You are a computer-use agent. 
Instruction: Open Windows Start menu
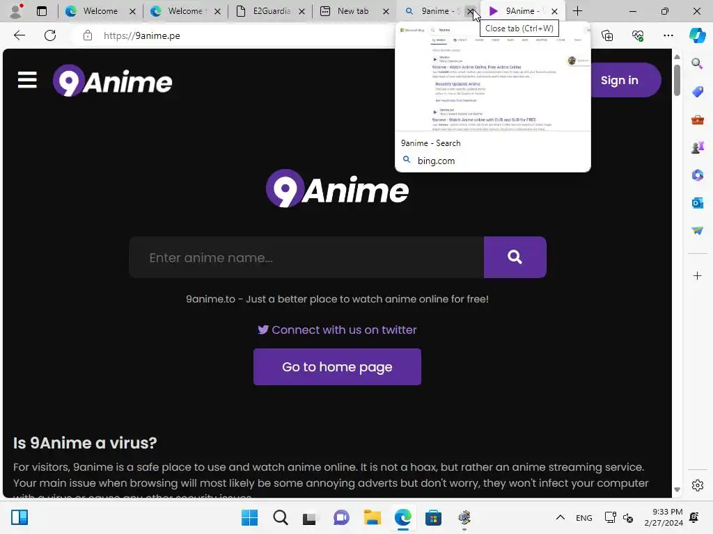(249, 517)
